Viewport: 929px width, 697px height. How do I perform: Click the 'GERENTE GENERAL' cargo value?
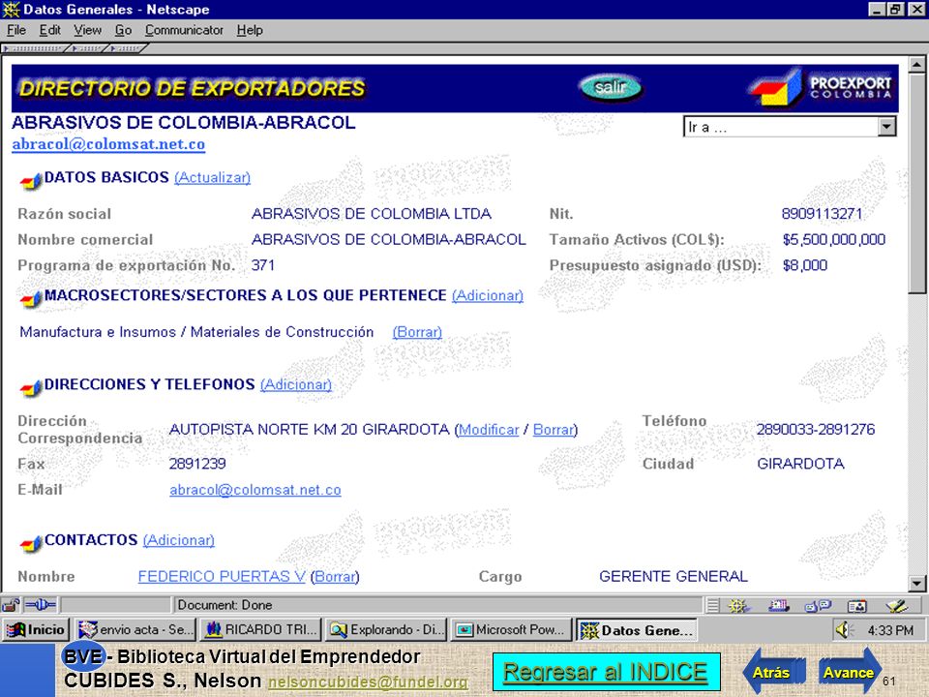pyautogui.click(x=674, y=576)
